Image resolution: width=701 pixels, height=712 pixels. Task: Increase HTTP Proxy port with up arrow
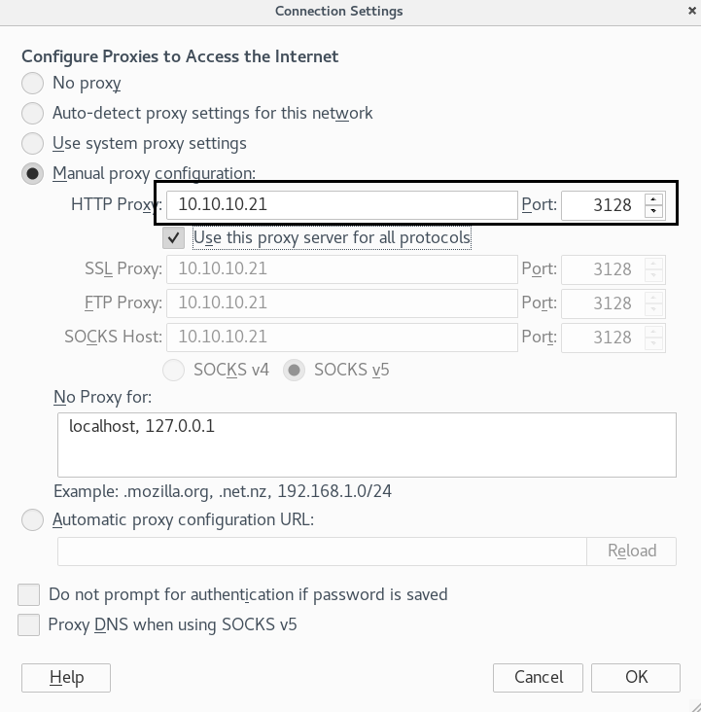[x=654, y=199]
